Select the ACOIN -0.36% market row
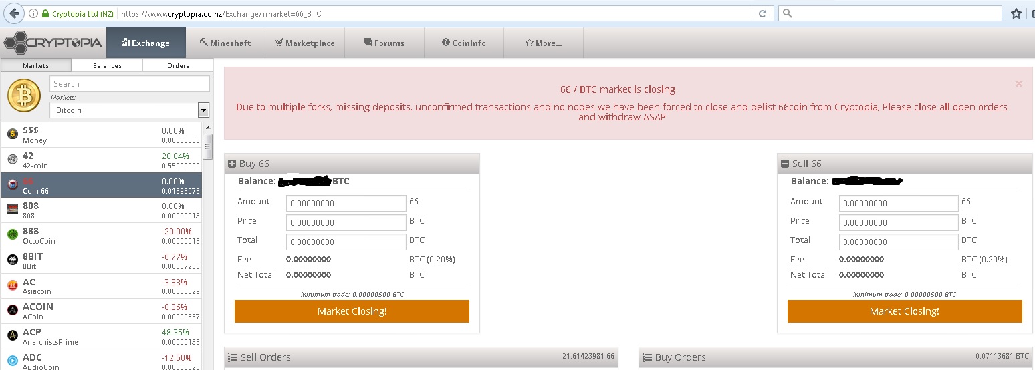 tap(101, 311)
